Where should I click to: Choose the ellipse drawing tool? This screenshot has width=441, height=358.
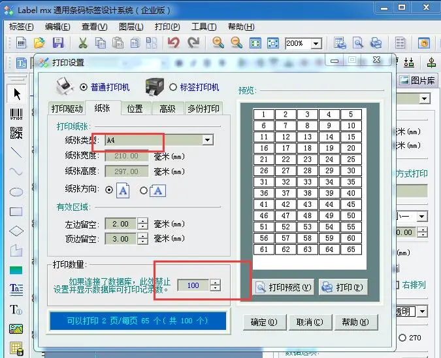16,192
